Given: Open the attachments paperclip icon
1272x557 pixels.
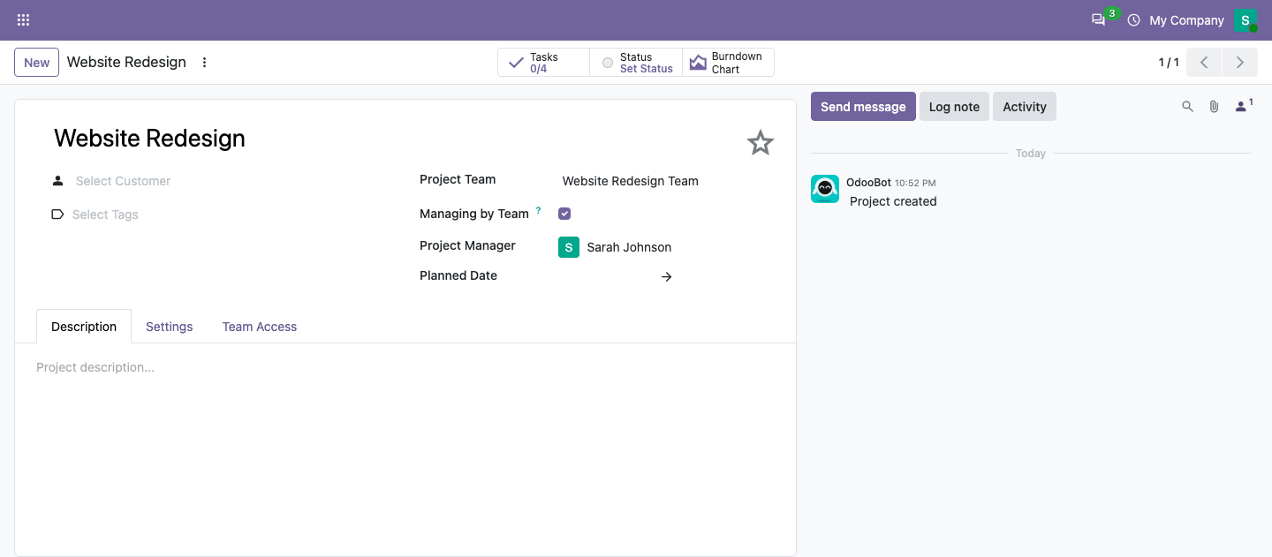Looking at the screenshot, I should tap(1215, 107).
